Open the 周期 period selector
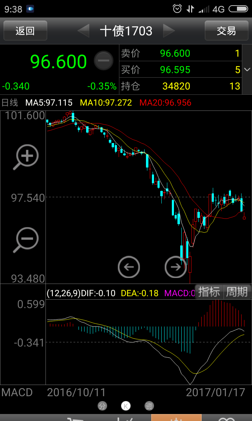252x421 pixels. (237, 292)
